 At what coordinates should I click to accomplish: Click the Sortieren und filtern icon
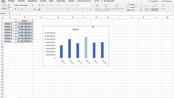click(x=147, y=5)
